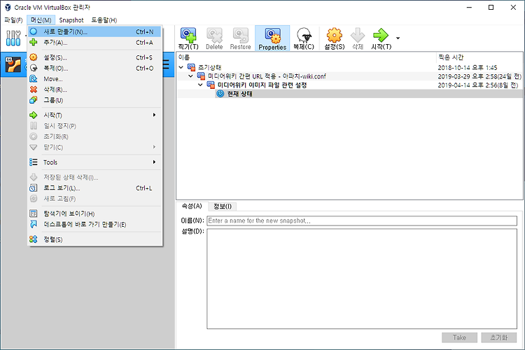The height and width of the screenshot is (350, 525).
Task: Click the global Tools icon at top left
Action: (x=13, y=38)
